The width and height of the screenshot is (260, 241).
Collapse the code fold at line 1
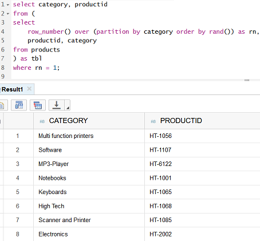coord(8,5)
